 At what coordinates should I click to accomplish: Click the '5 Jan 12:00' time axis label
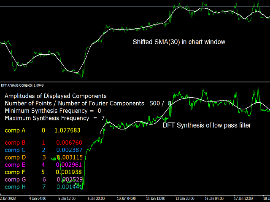[67, 199]
